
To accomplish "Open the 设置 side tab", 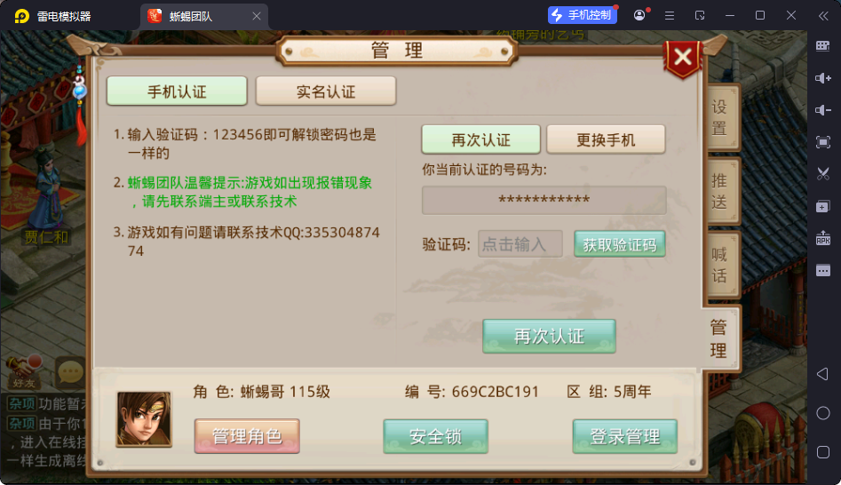I will pyautogui.click(x=719, y=117).
